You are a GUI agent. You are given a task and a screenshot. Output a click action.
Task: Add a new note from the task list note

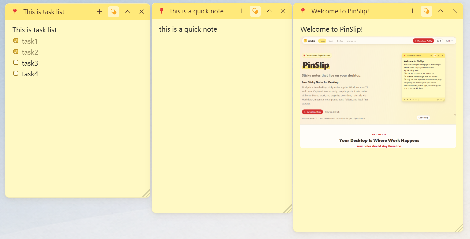pos(99,12)
